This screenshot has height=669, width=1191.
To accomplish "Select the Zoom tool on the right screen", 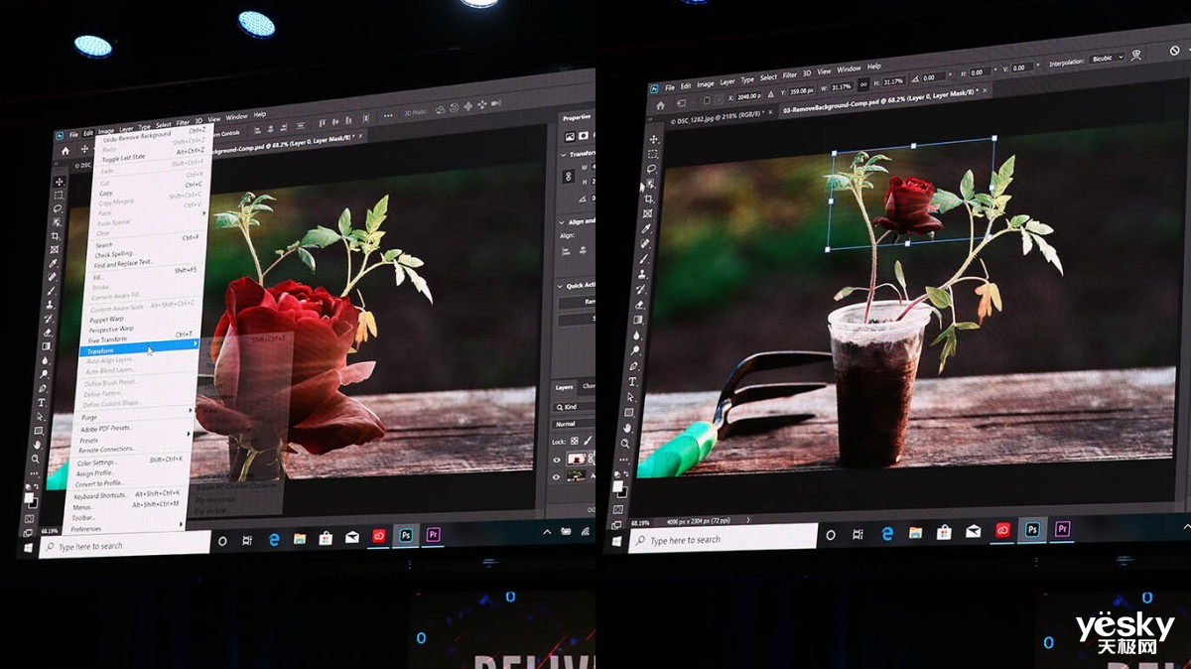I will pyautogui.click(x=625, y=444).
